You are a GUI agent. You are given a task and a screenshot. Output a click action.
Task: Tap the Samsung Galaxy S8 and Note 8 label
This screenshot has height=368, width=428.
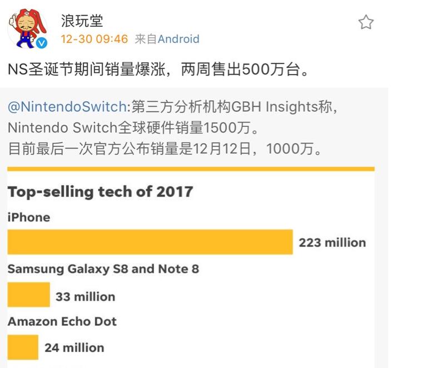pos(103,269)
